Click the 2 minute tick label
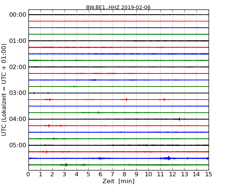Image resolution: width=237 pixels, height=189 pixels. coord(52,174)
